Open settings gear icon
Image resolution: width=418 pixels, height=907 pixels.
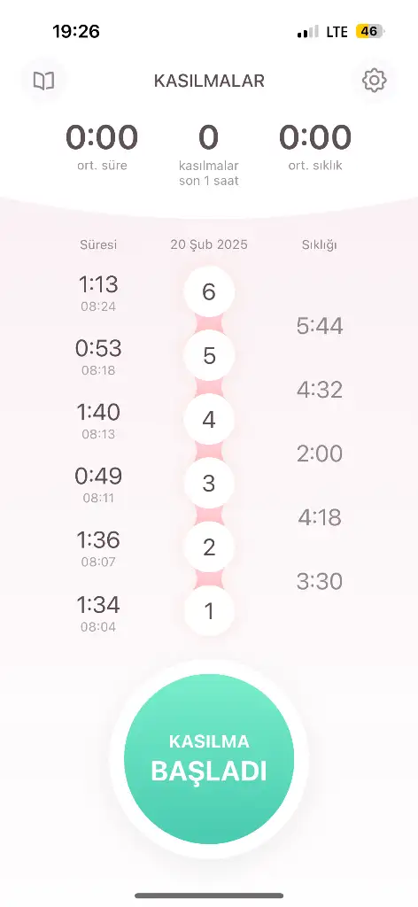(374, 81)
